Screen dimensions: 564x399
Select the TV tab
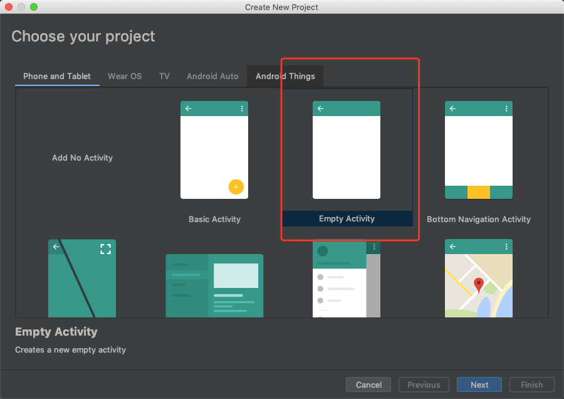coord(164,77)
